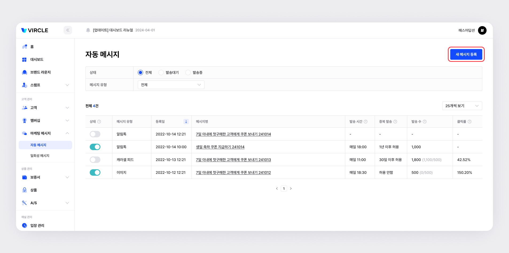This screenshot has height=253, width=509.
Task: Toggle switch for message ending 241014 12:21
Action: [x=95, y=134]
